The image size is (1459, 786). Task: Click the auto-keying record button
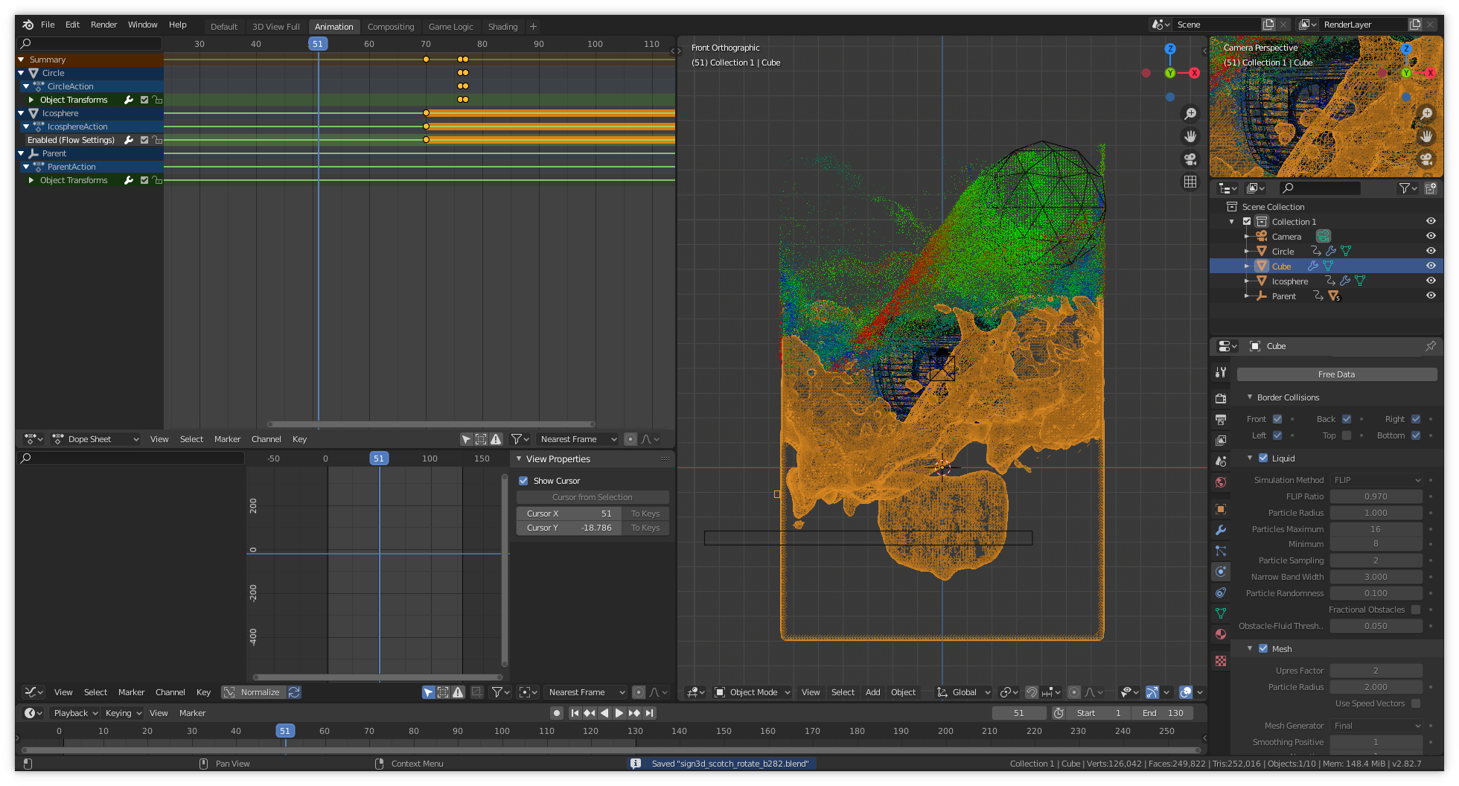click(556, 713)
